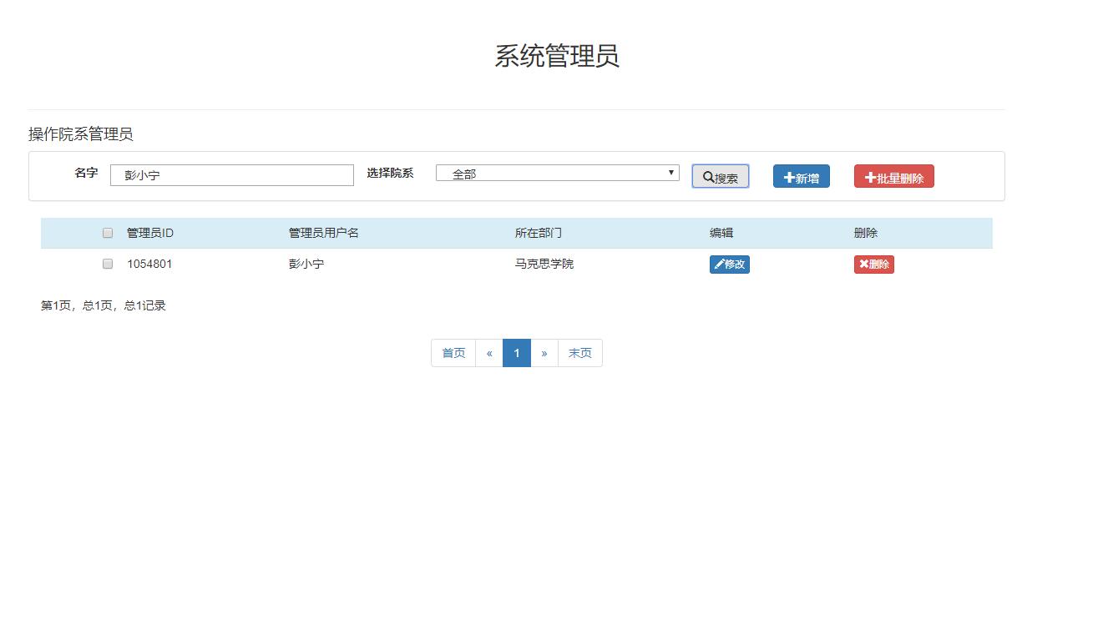Click inside the 名字 search input field

(x=231, y=174)
